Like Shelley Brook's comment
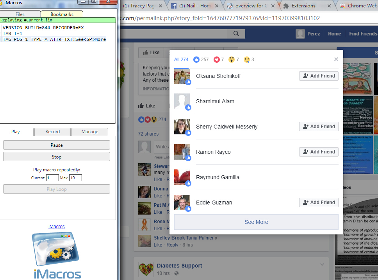 pos(158,245)
